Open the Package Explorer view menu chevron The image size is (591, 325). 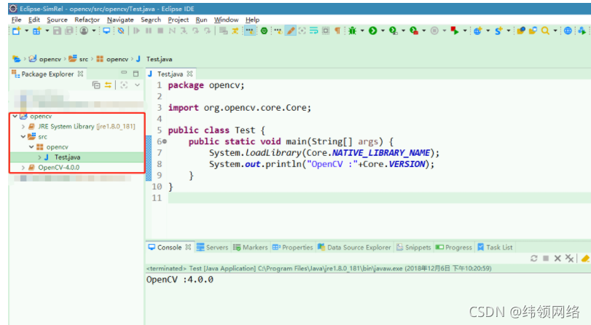pyautogui.click(x=137, y=85)
